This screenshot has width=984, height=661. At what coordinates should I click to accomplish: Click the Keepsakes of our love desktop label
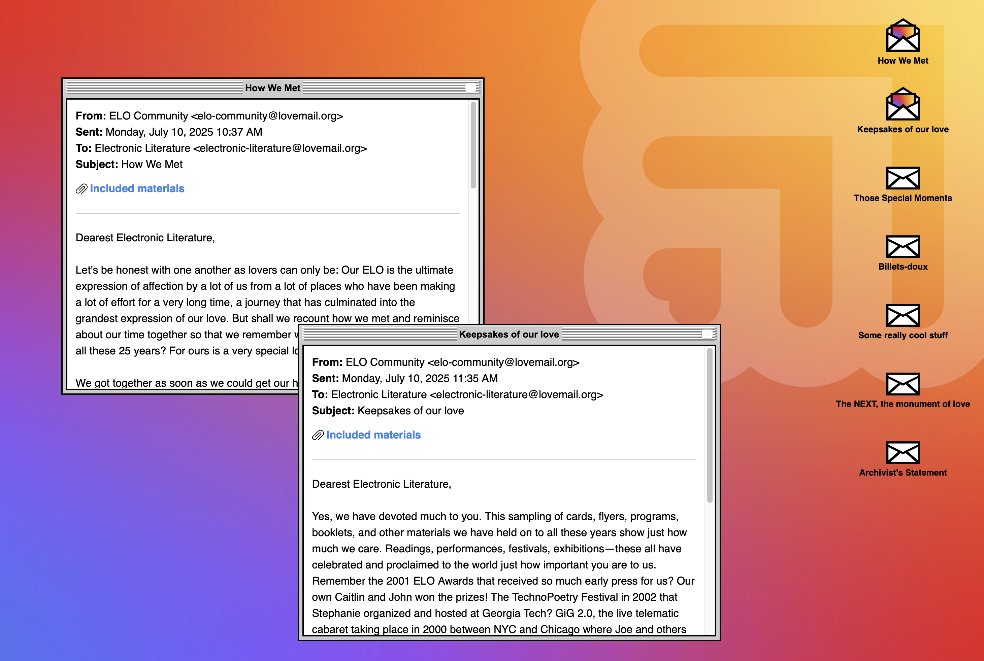(x=903, y=130)
